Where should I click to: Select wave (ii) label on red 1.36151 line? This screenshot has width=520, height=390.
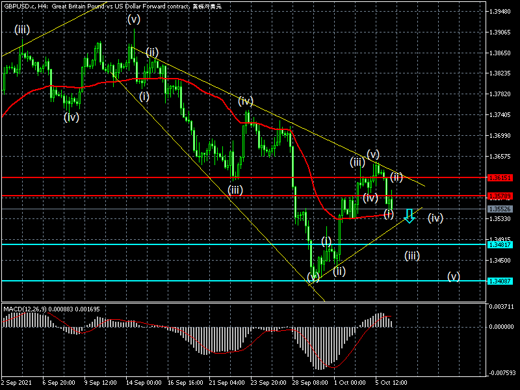click(396, 177)
